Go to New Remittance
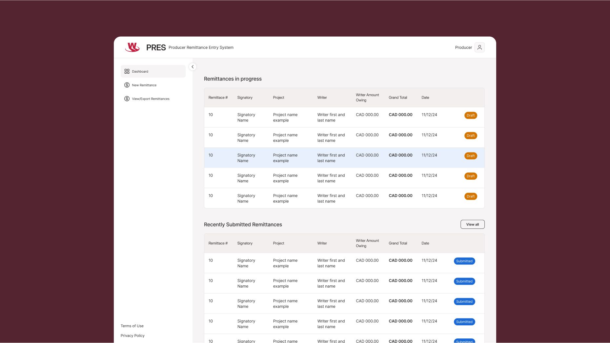The image size is (610, 343). [x=153, y=85]
